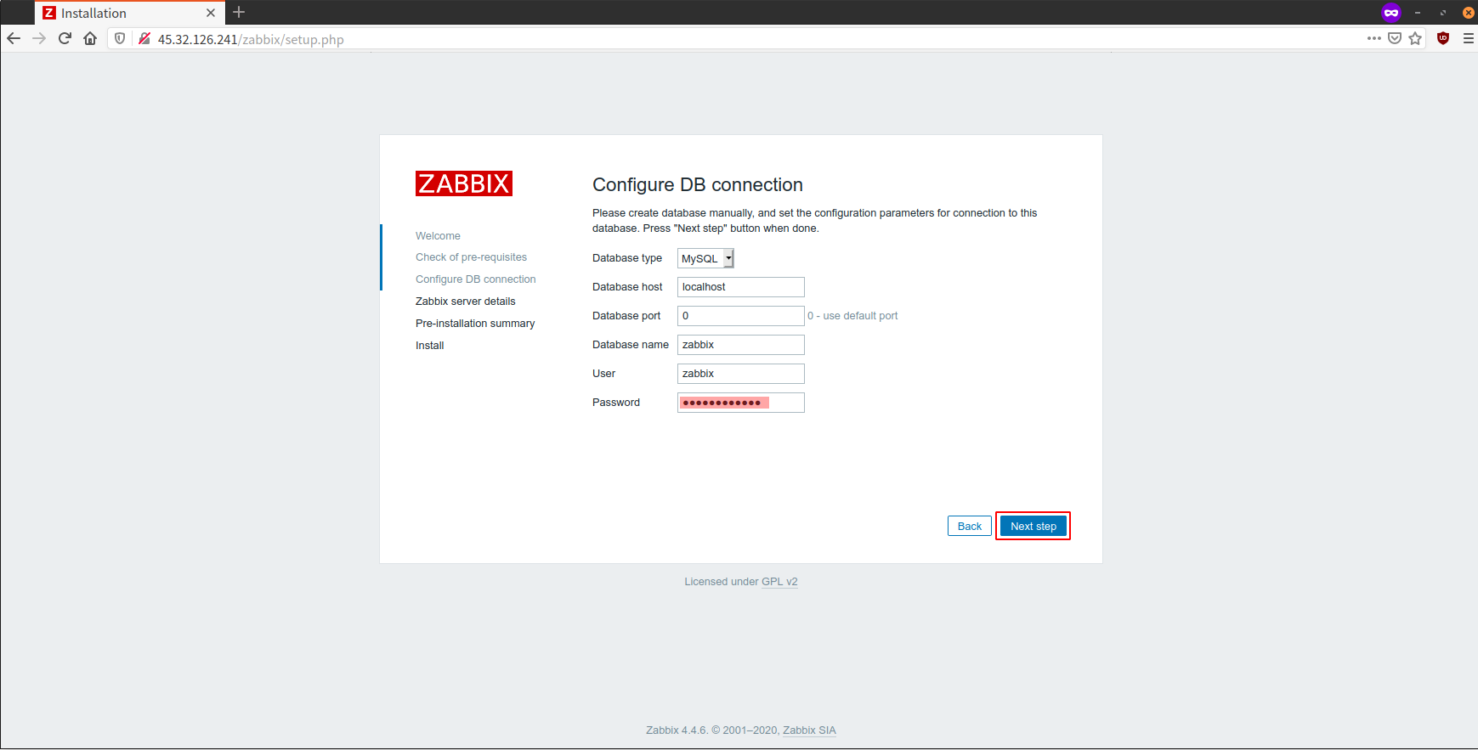Select Check of pre-requisites step
Image resolution: width=1478 pixels, height=750 pixels.
tap(471, 257)
